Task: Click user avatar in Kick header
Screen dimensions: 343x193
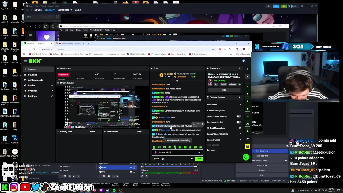Action: [244, 61]
